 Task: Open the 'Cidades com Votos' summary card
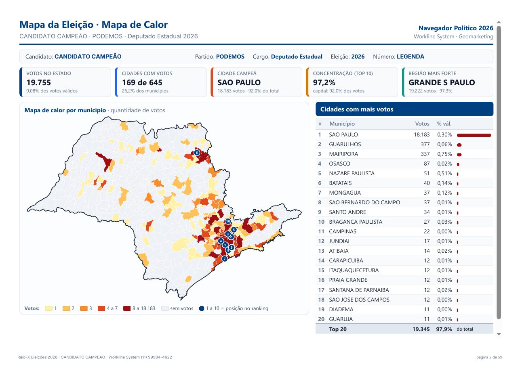pyautogui.click(x=161, y=82)
